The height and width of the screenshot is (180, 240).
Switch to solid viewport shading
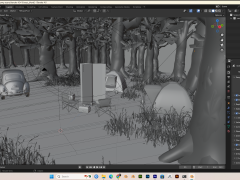click(x=213, y=11)
